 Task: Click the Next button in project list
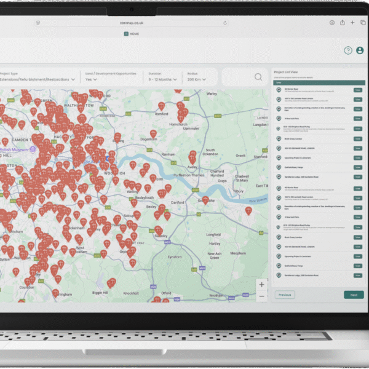[x=354, y=295]
